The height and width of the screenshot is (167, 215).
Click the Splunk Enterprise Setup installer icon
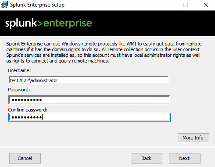point(4,5)
